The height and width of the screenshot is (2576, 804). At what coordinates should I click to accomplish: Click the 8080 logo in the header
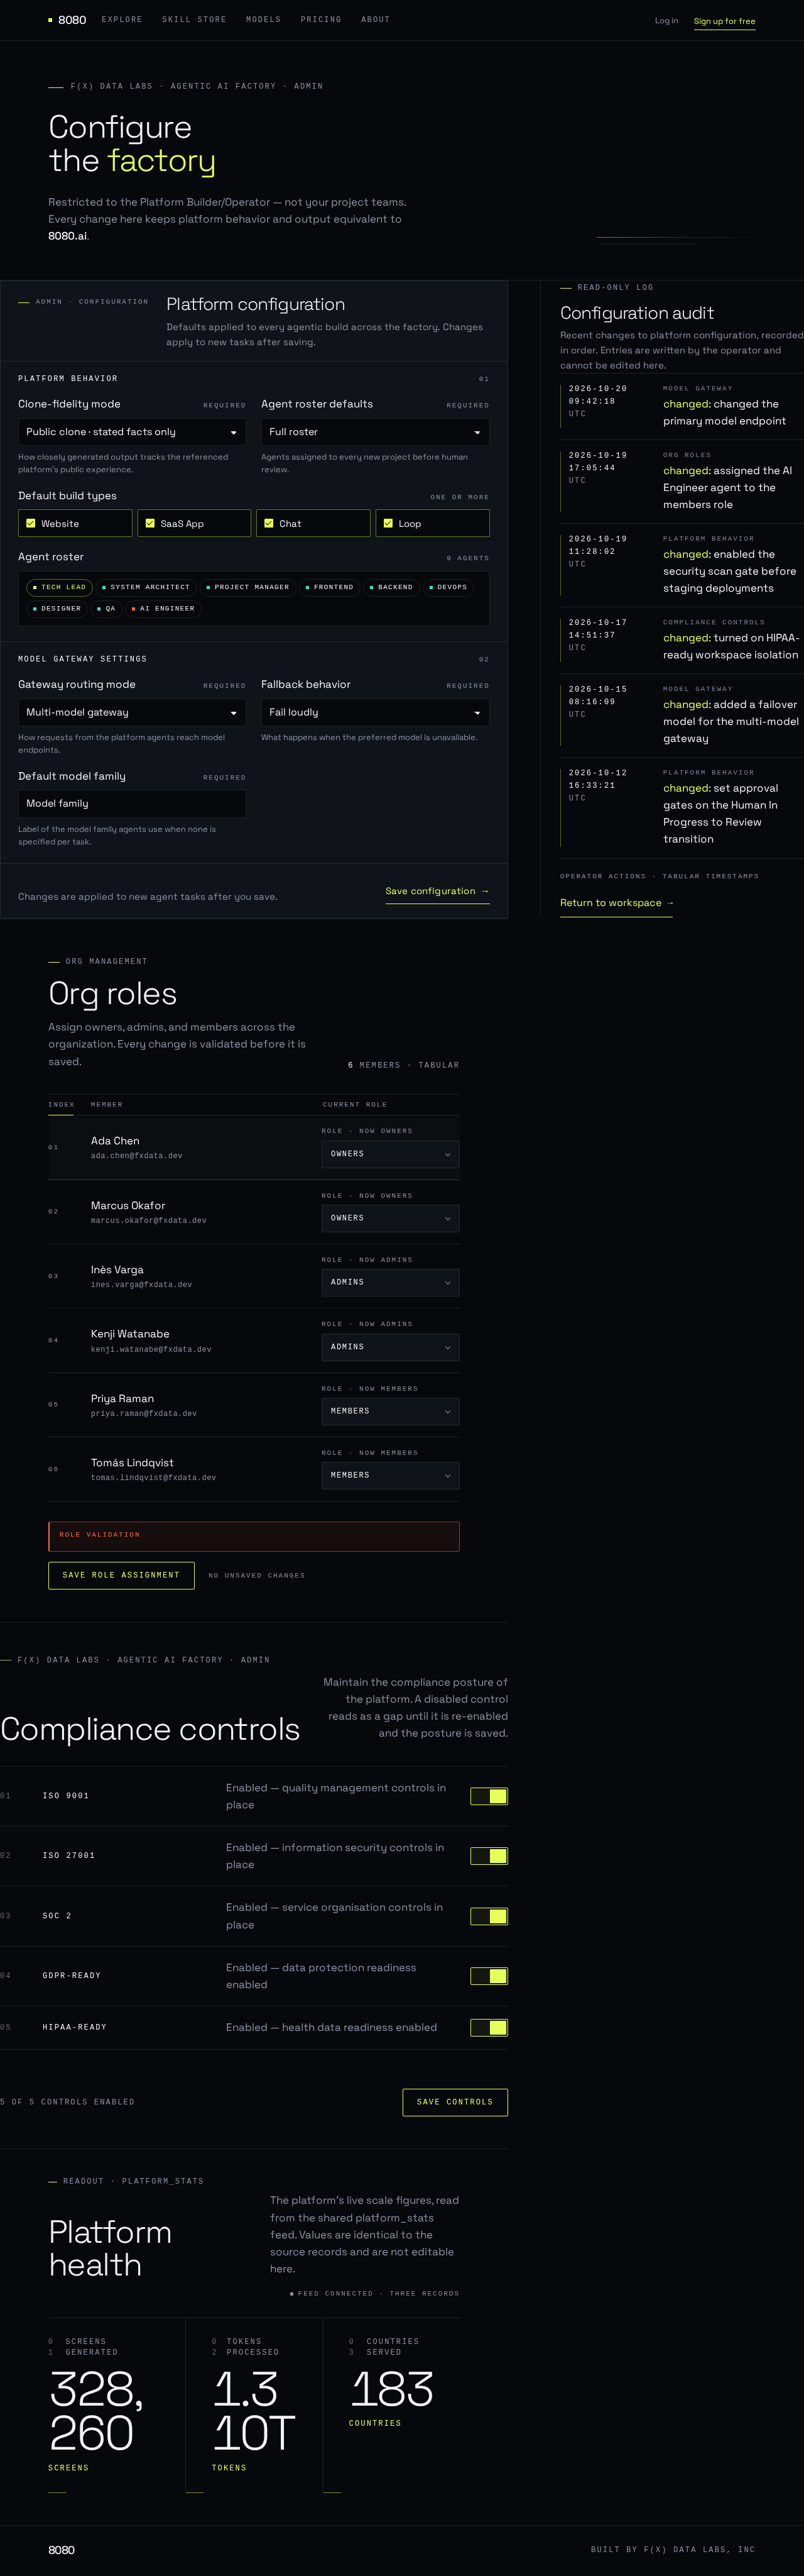tap(67, 20)
